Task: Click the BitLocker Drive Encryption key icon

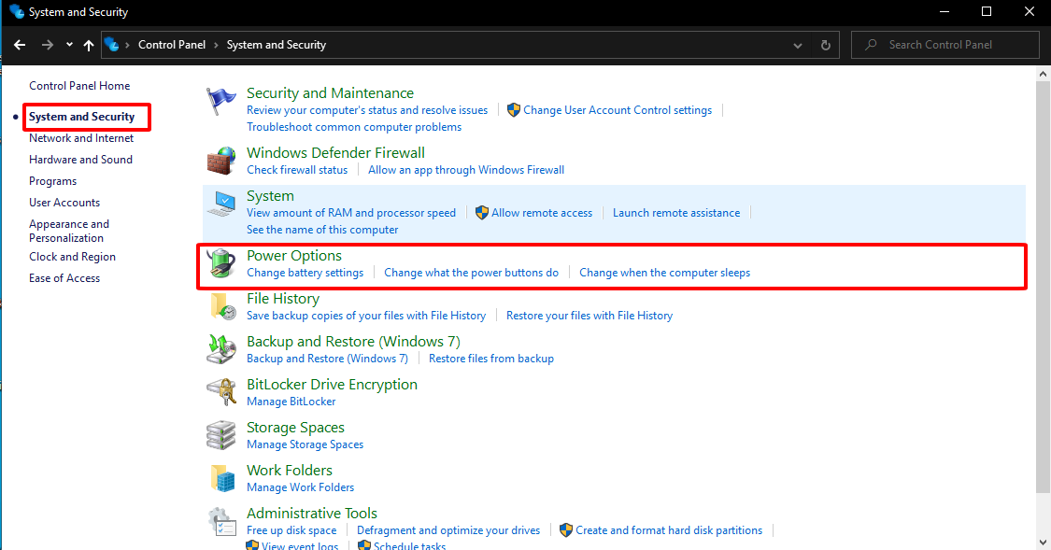Action: point(221,392)
